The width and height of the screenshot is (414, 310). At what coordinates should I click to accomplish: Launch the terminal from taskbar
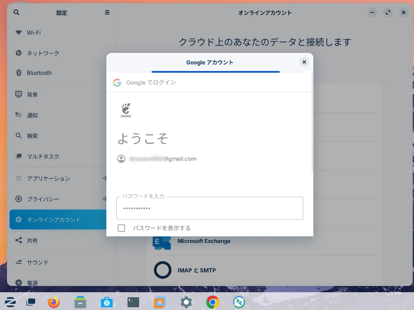click(133, 302)
